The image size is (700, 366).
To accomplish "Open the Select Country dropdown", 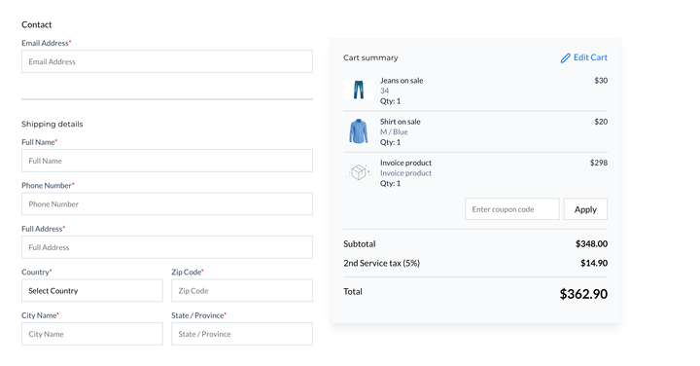I will point(92,290).
